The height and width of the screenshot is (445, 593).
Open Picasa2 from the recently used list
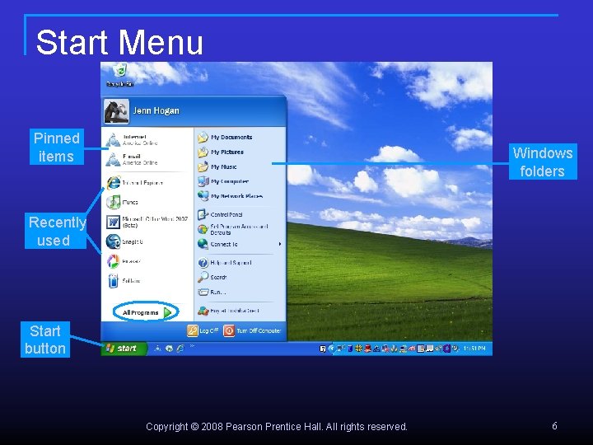pyautogui.click(x=147, y=261)
